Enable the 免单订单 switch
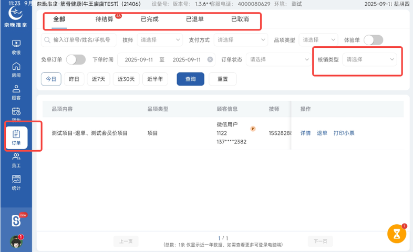Viewport: 413px width, 252px height. [x=76, y=59]
